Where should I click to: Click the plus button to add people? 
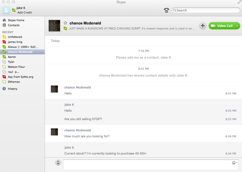pyautogui.click(x=203, y=26)
